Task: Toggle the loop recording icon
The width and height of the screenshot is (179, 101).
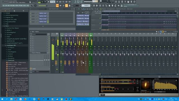Action: coord(70,2)
